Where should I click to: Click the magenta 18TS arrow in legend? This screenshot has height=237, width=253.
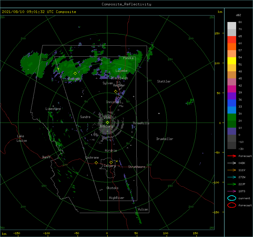point(232,191)
